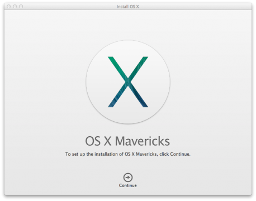
Task: Click the OS X Mavericks X logo
Action: 128,82
